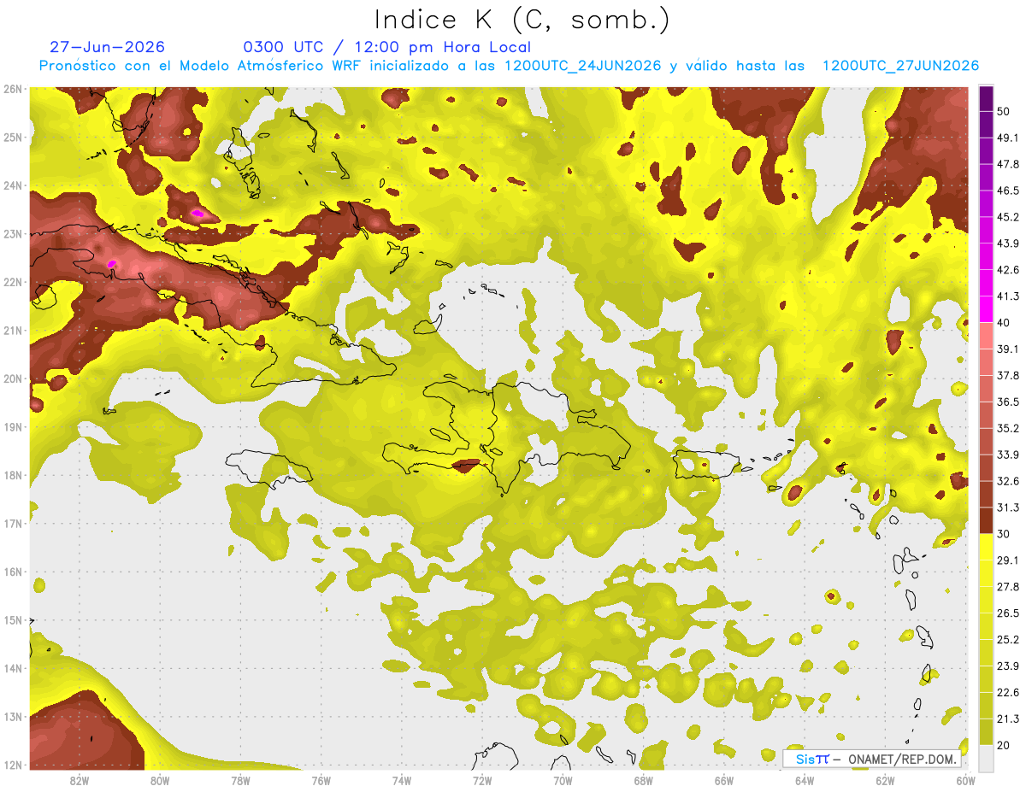The width and height of the screenshot is (1026, 792).
Task: Click the 78W longitude label
Action: pyautogui.click(x=240, y=780)
